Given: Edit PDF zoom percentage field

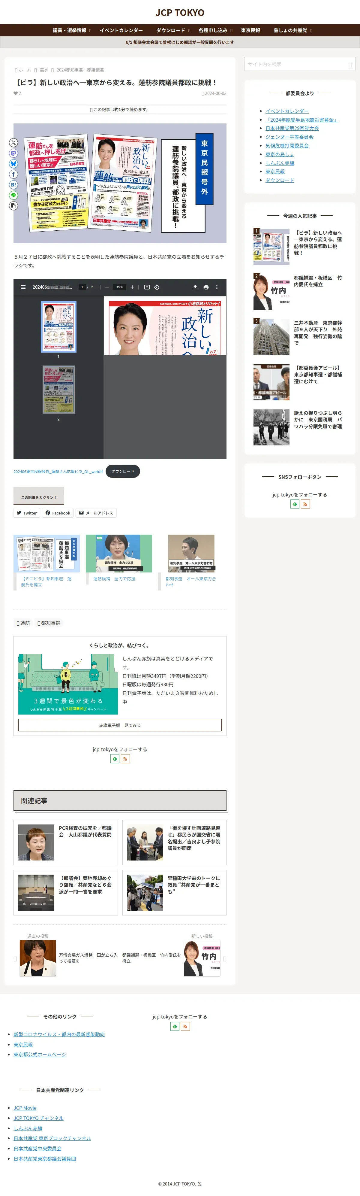Looking at the screenshot, I should click(x=120, y=287).
